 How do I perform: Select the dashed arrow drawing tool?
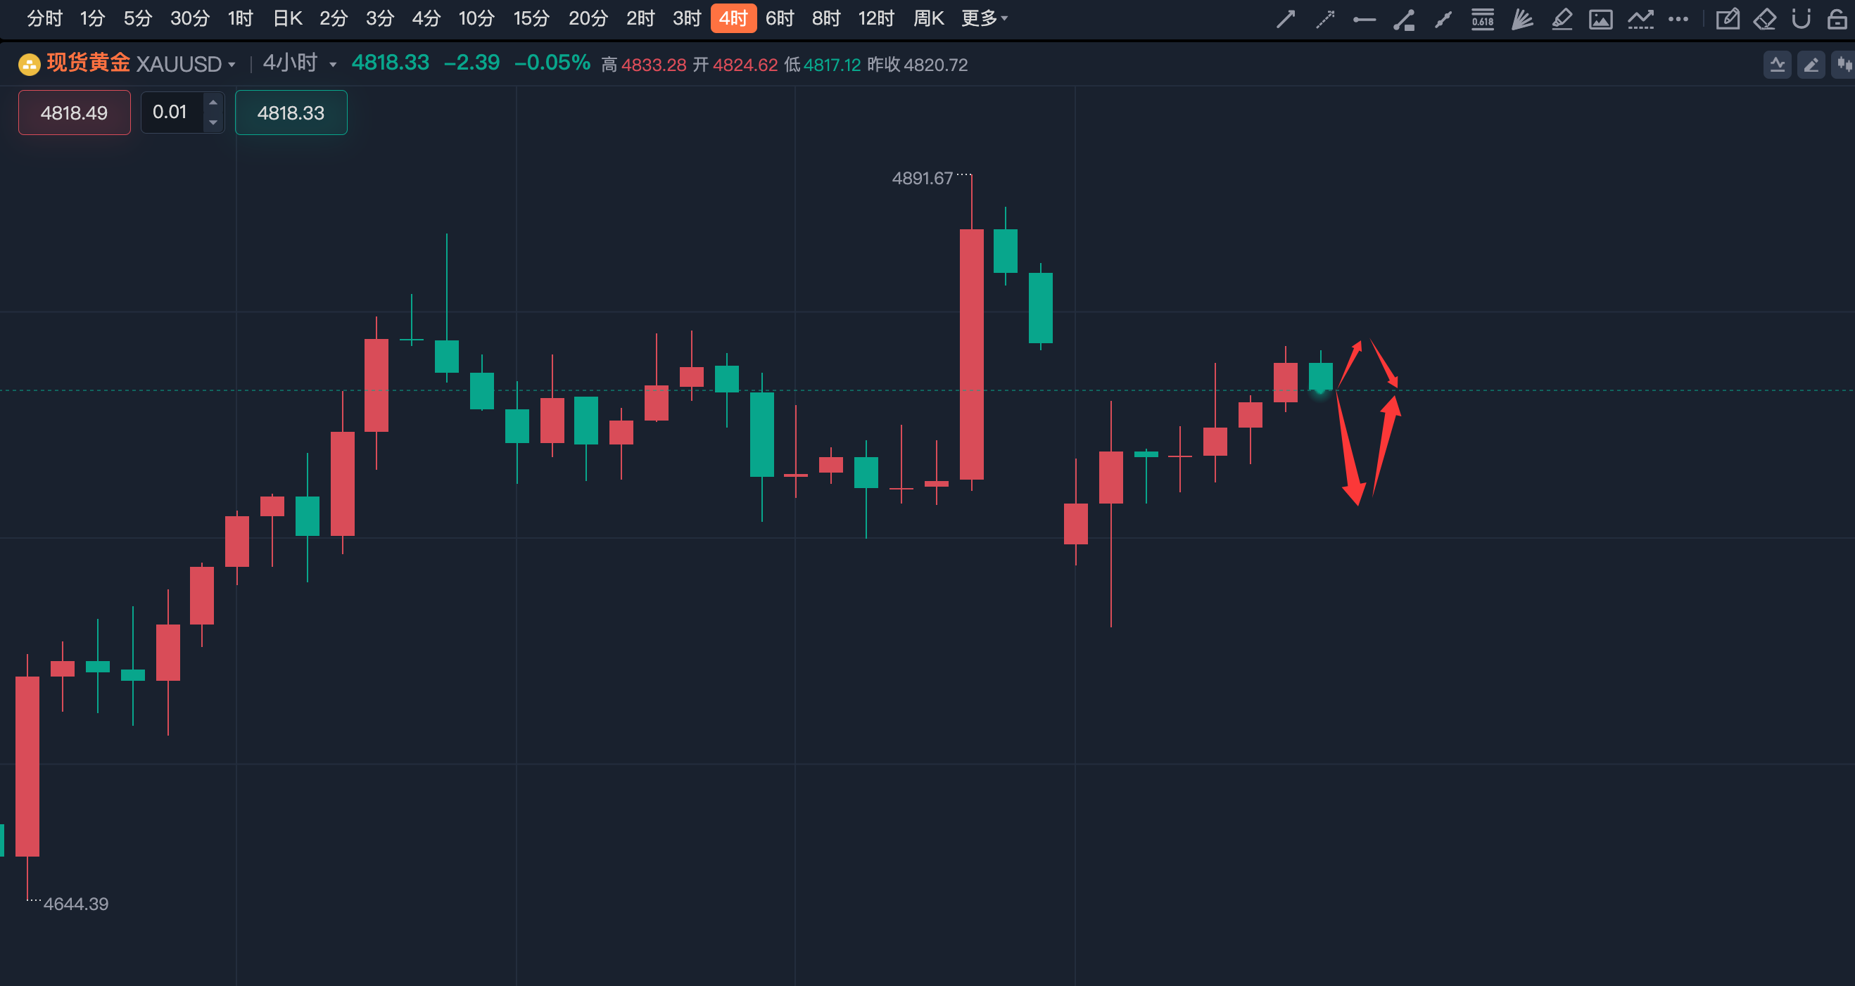click(1325, 19)
